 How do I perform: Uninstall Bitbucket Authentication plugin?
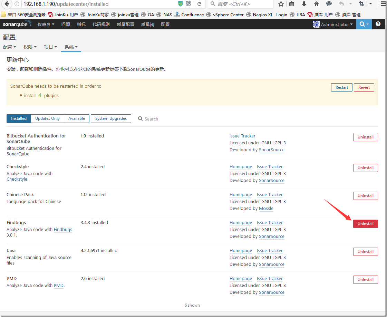click(x=365, y=137)
